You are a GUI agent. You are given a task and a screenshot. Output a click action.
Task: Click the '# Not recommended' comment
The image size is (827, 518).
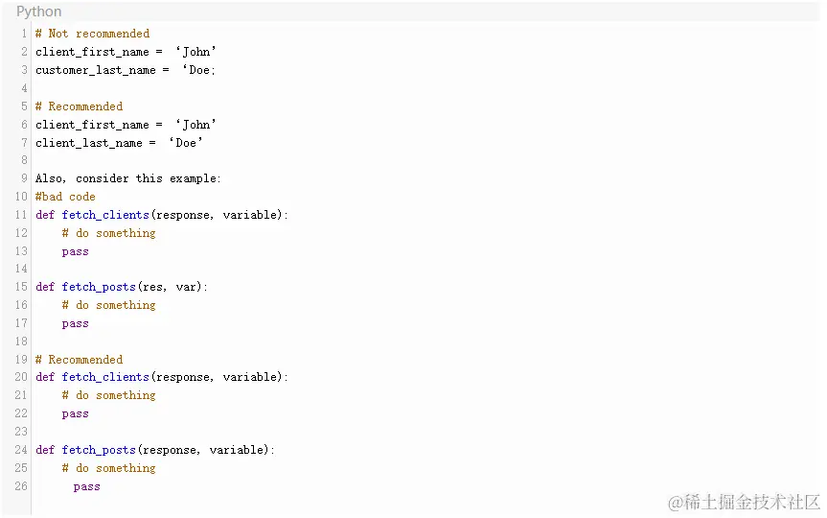tap(93, 34)
